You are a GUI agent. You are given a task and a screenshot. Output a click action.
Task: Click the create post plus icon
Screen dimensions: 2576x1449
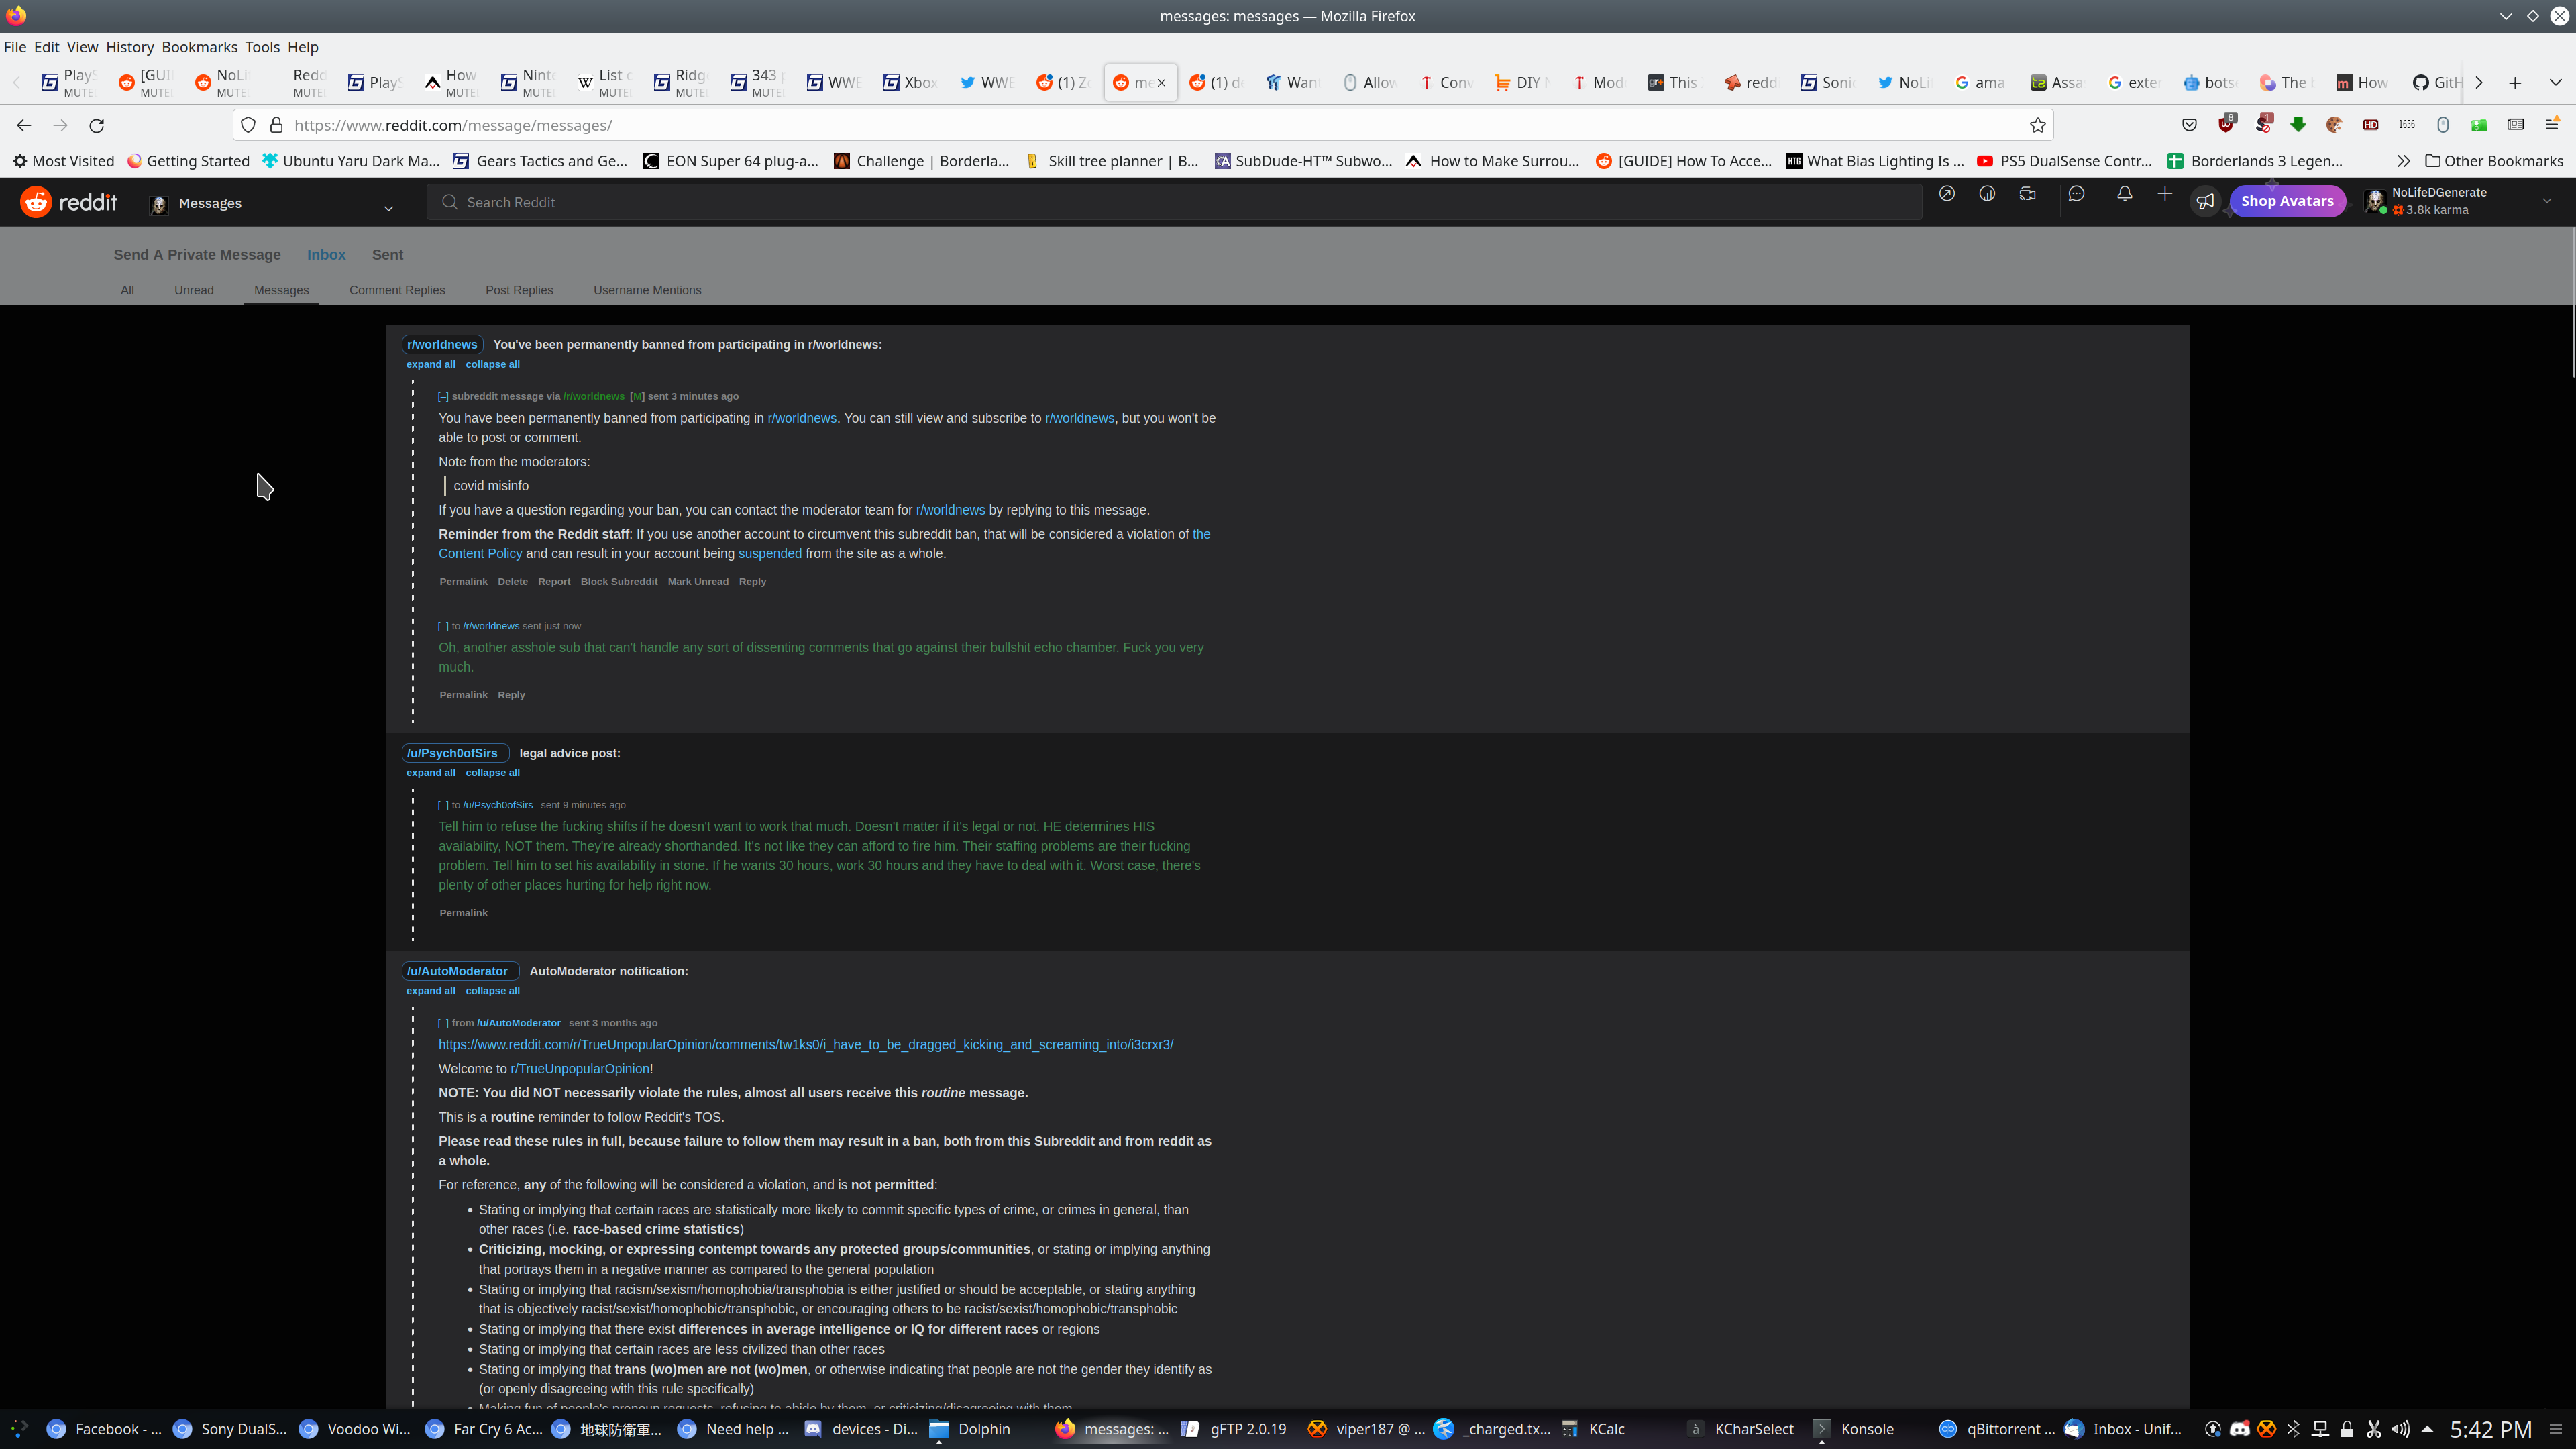[x=2164, y=194]
